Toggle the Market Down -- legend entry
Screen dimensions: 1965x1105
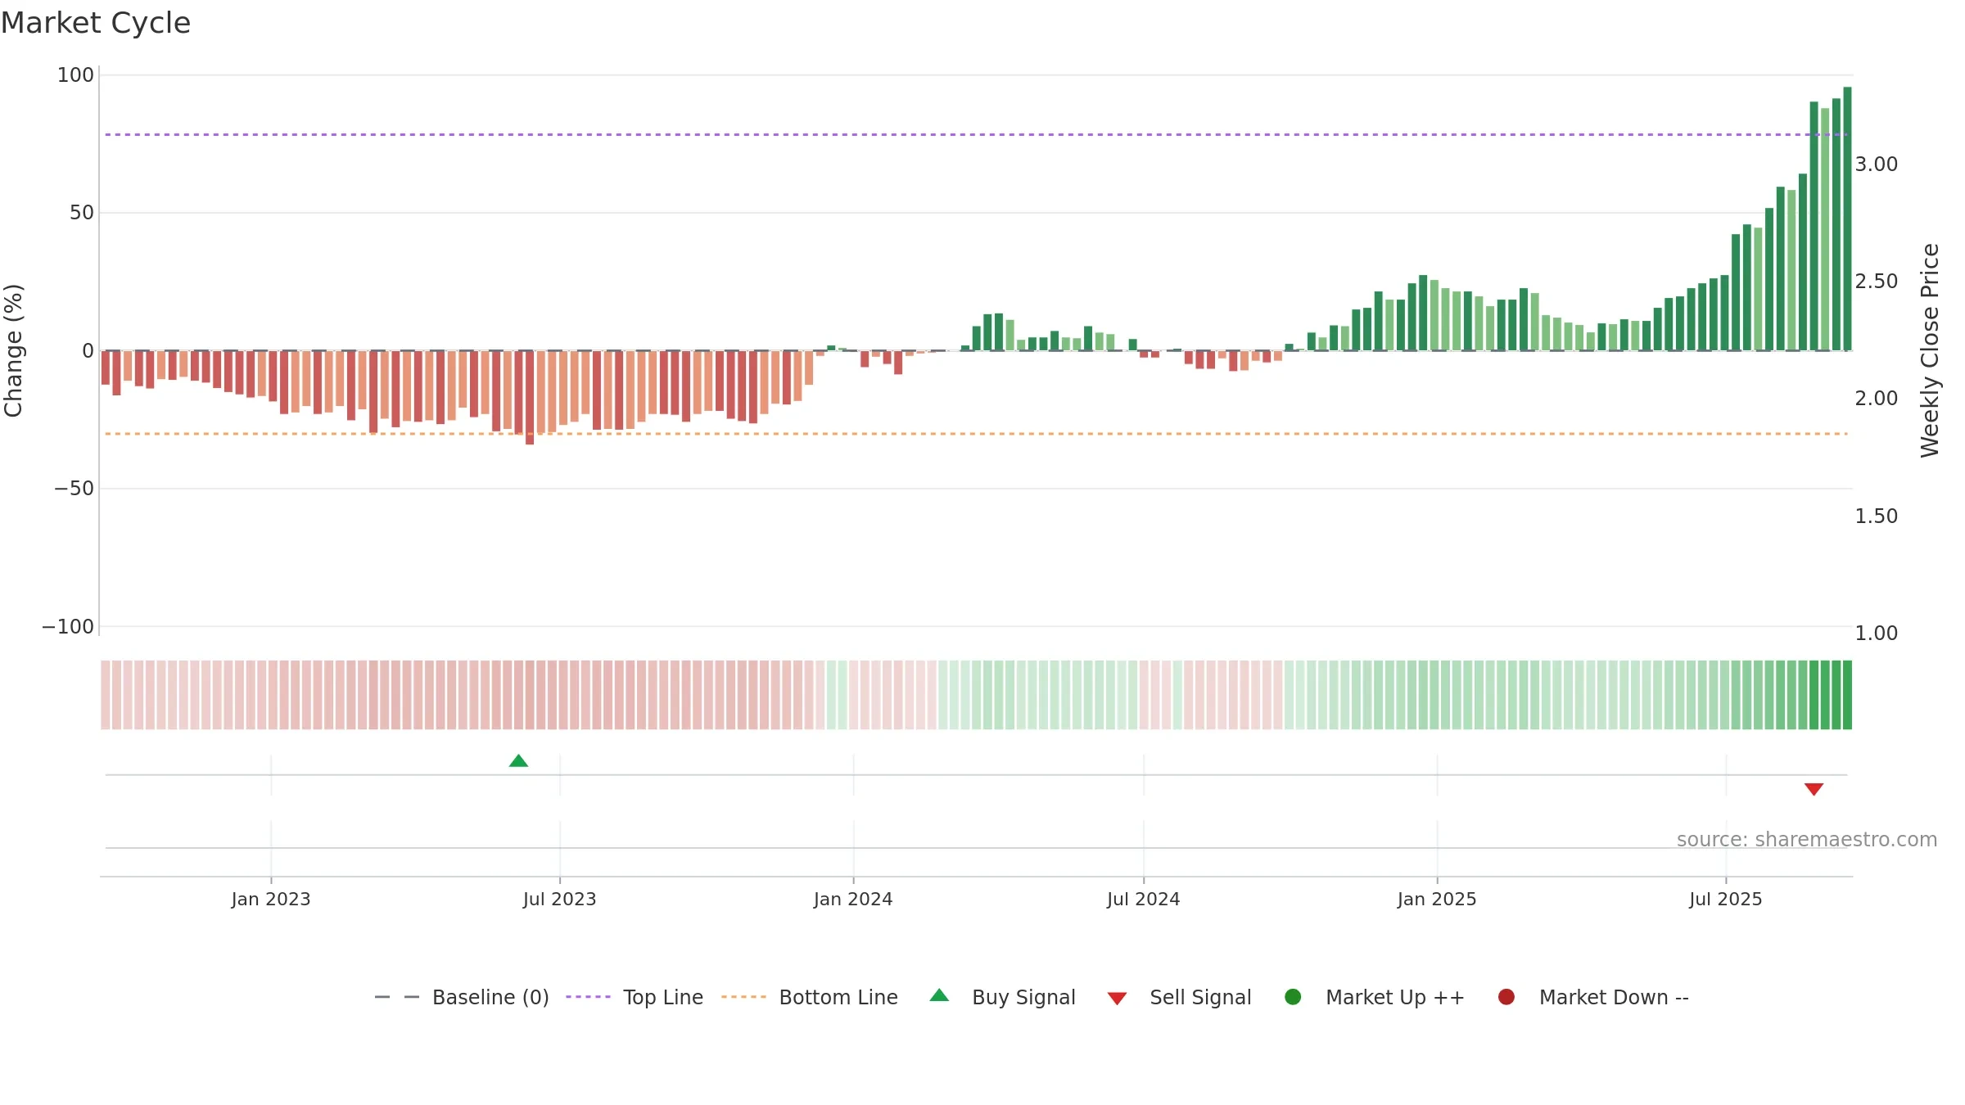point(1593,997)
